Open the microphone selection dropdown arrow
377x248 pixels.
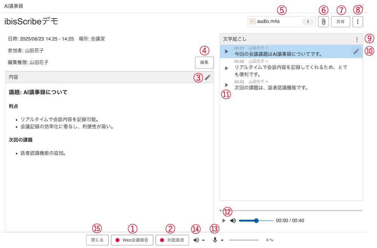[x=222, y=240]
